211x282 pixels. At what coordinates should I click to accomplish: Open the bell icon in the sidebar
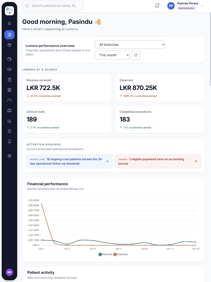coord(9,142)
